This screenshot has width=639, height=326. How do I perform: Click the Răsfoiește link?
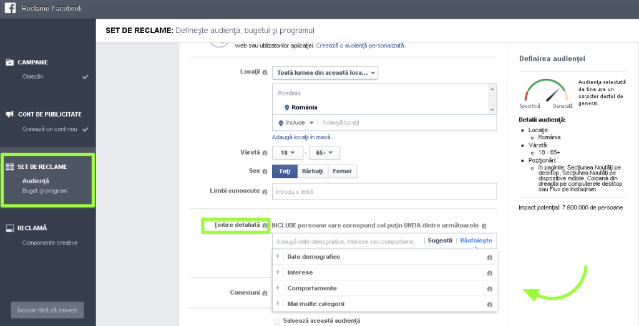coord(476,241)
